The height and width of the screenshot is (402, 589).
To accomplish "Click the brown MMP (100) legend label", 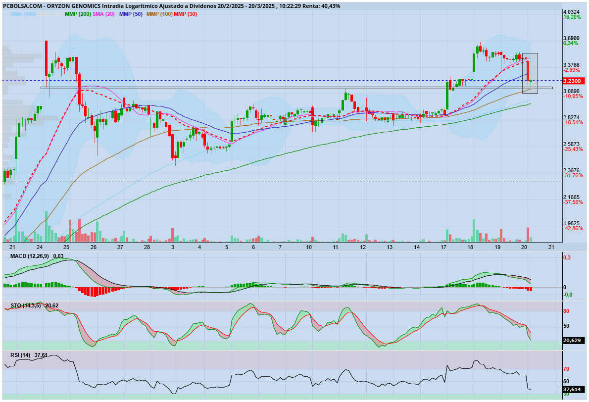I will 159,14.
